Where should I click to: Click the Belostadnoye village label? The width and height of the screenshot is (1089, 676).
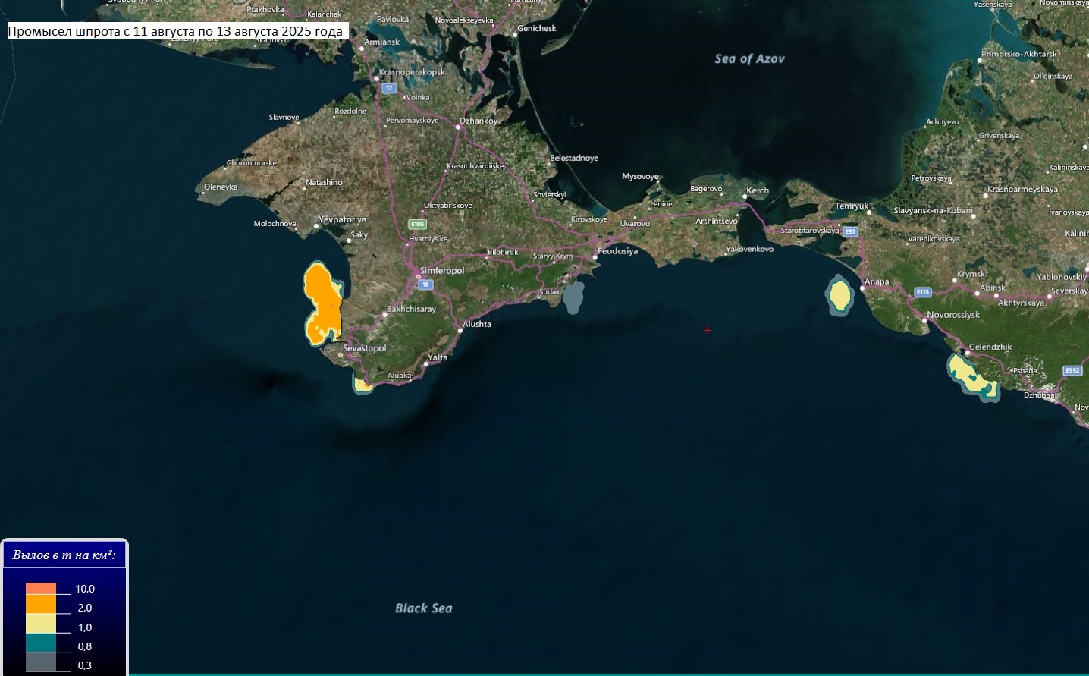(x=574, y=158)
